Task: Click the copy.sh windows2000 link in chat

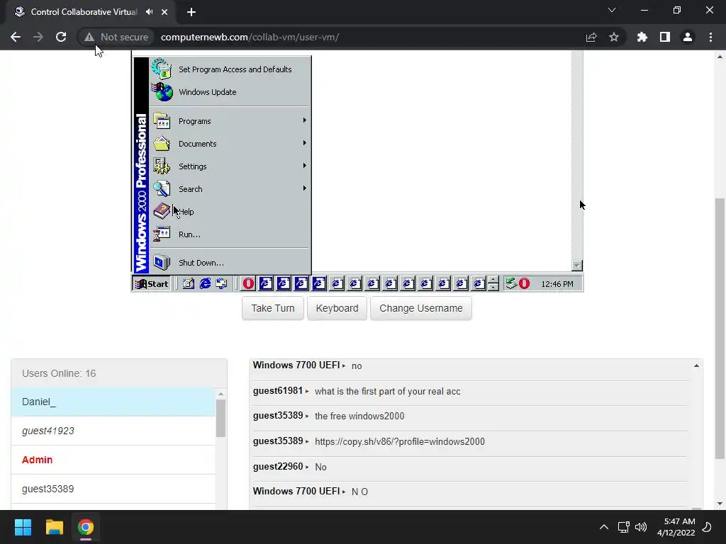Action: pyautogui.click(x=400, y=442)
